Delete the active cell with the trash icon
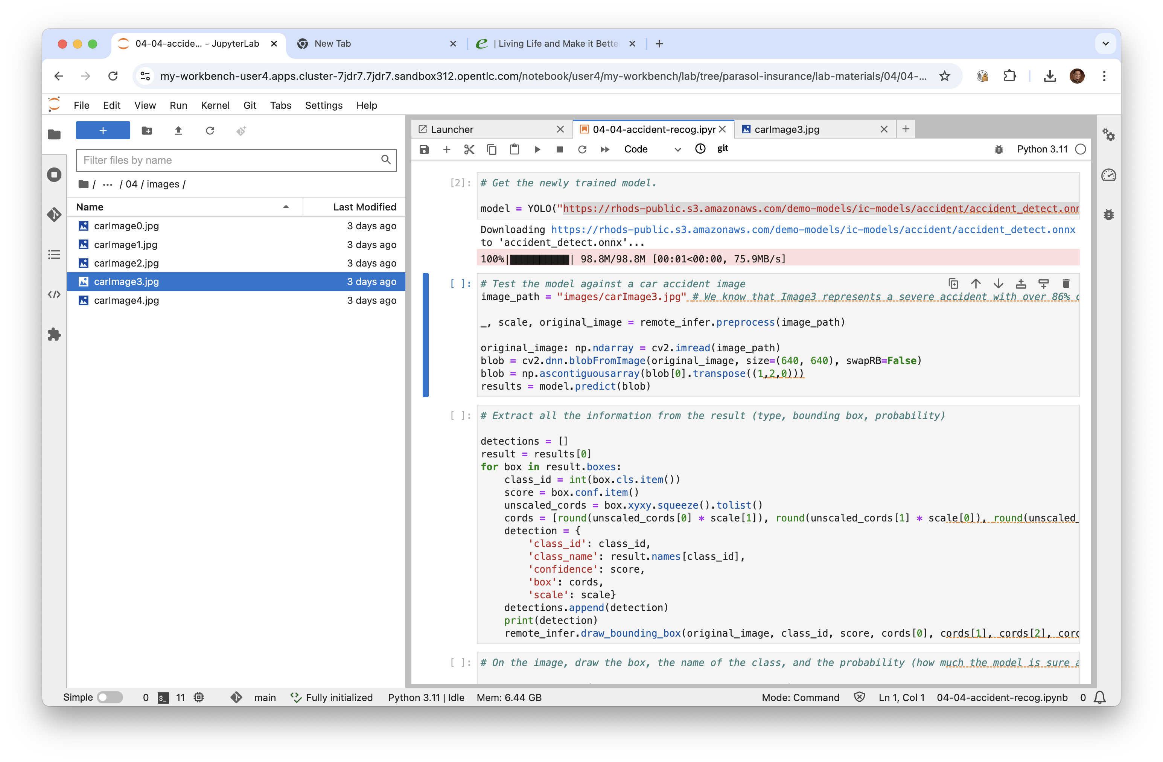Viewport: 1163px width, 762px height. [1066, 283]
